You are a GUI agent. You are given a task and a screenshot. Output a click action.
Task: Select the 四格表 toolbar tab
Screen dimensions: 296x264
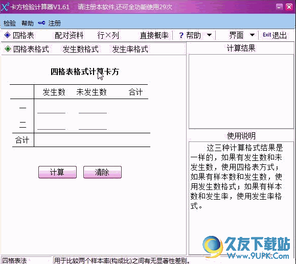pos(23,35)
